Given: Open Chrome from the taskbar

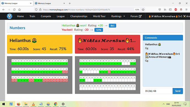Looking at the screenshot, I should tap(56, 104).
